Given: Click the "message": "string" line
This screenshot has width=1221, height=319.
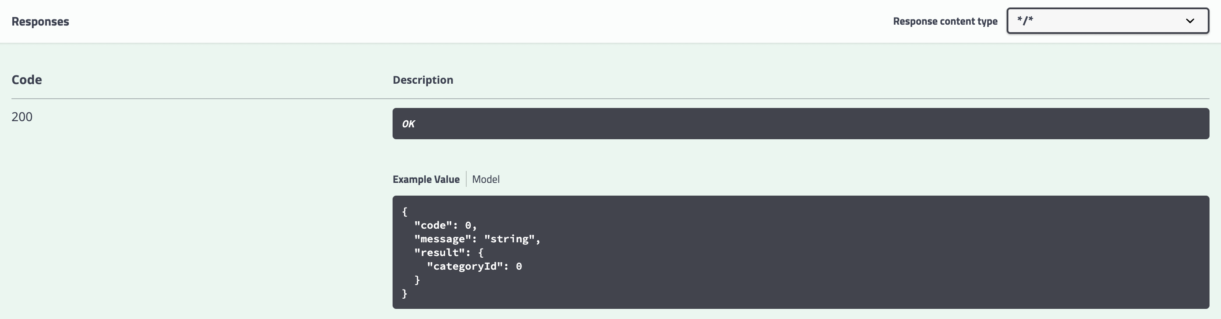Looking at the screenshot, I should pos(477,239).
